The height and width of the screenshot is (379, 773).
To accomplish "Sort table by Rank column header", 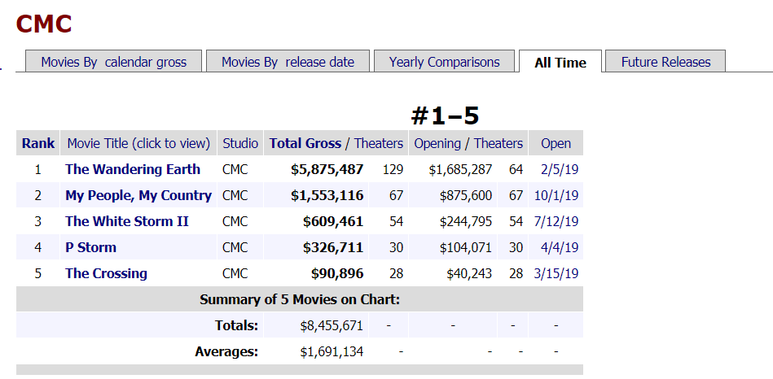I will pyautogui.click(x=38, y=143).
